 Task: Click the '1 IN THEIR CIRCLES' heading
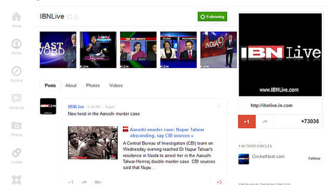pos(255,146)
